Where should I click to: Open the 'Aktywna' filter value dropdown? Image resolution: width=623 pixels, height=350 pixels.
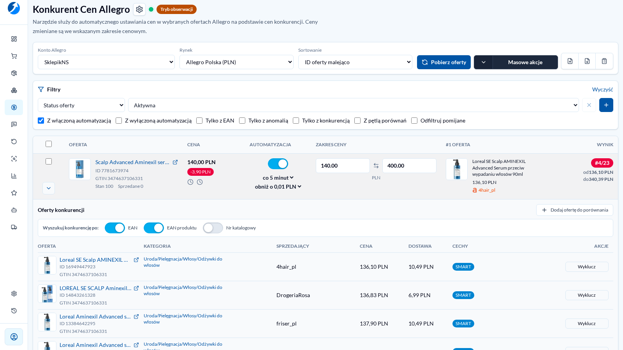(354, 105)
